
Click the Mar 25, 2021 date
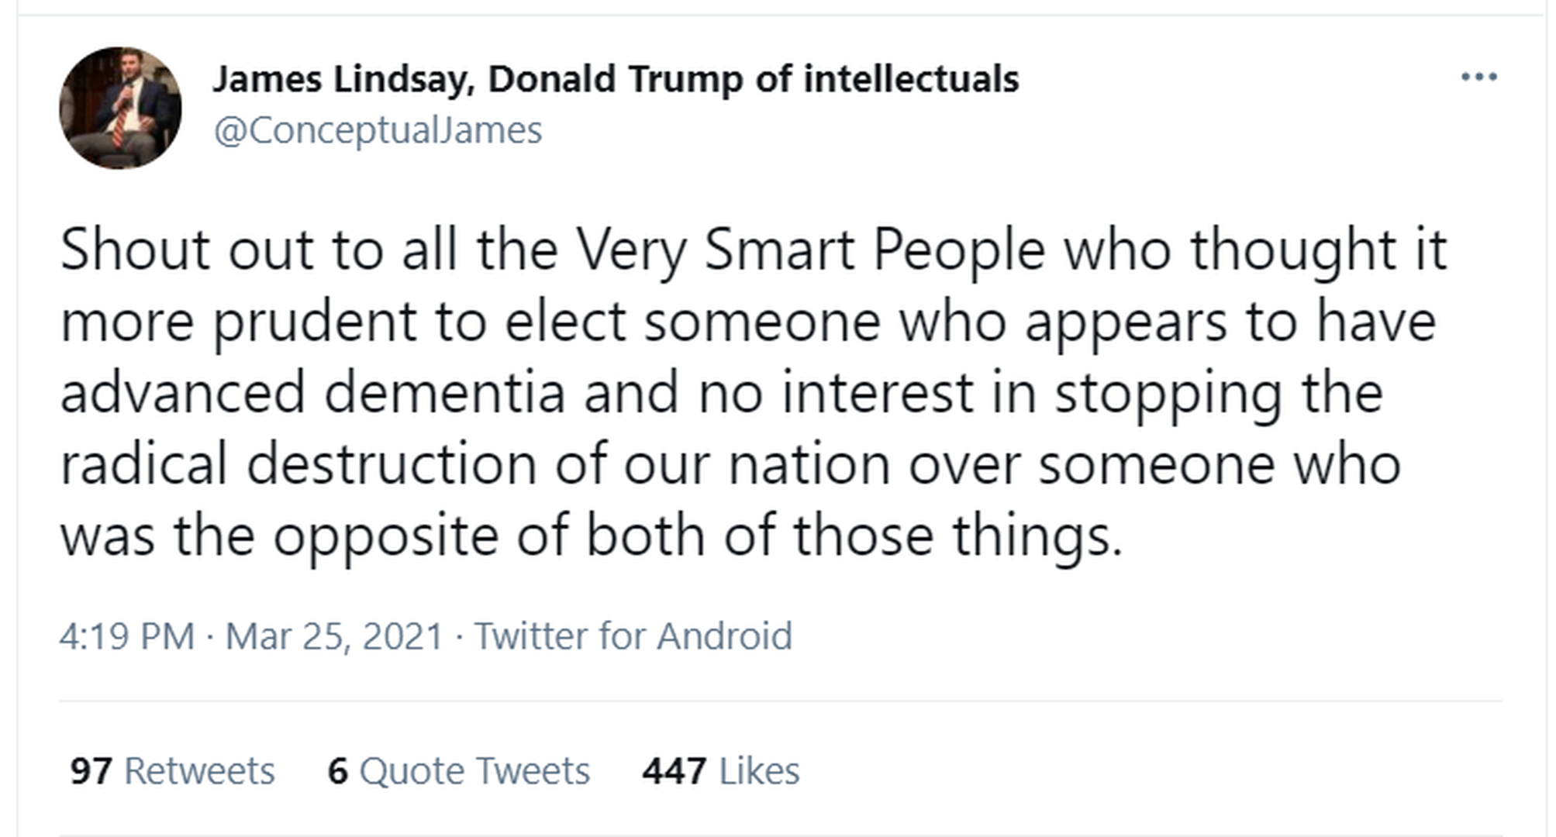(x=333, y=636)
